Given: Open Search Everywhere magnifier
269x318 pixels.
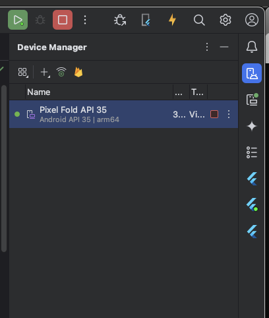Looking at the screenshot, I should (199, 20).
